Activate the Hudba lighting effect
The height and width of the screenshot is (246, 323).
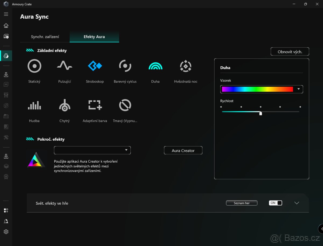[x=34, y=105]
